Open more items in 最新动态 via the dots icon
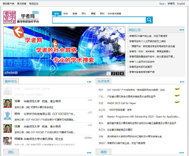Screen dimensions: 189x156 (89, 82)
